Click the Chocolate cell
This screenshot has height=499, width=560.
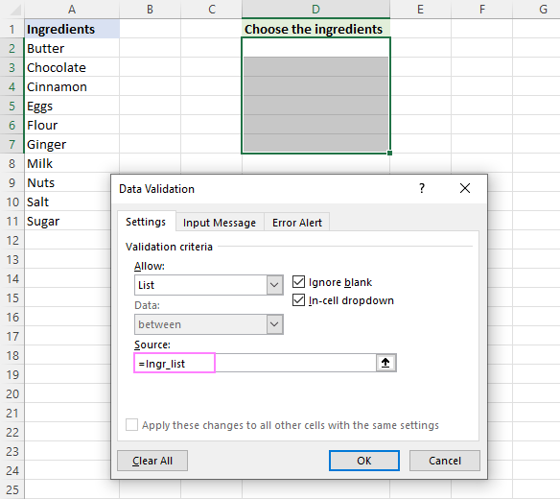tap(72, 67)
